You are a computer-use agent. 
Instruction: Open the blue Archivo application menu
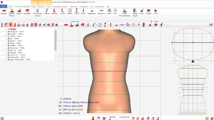click(x=3, y=6)
